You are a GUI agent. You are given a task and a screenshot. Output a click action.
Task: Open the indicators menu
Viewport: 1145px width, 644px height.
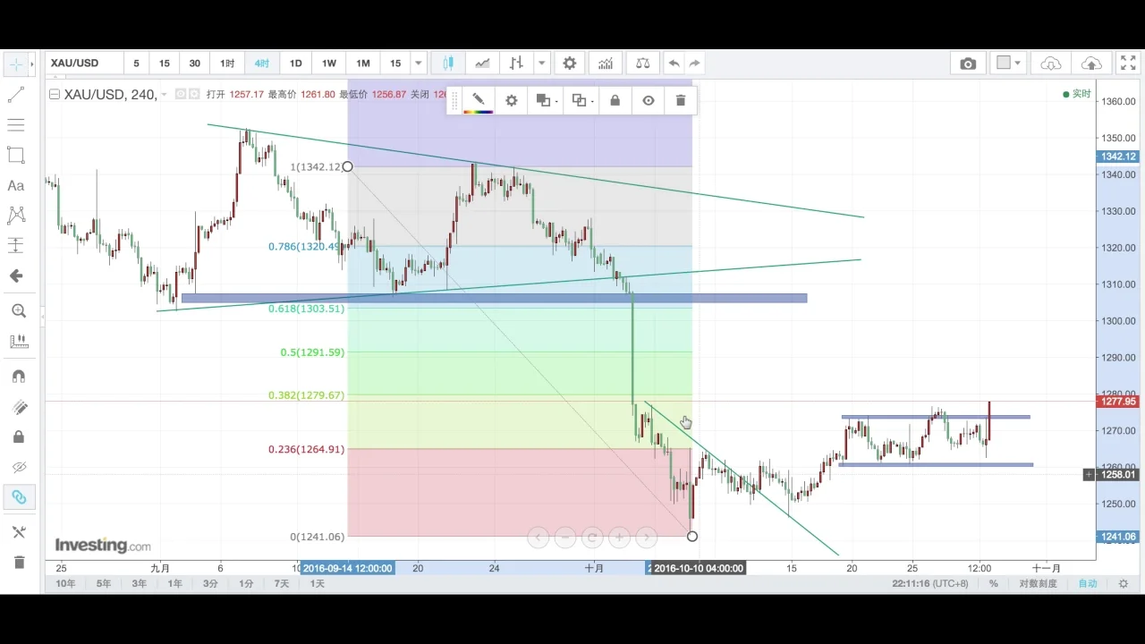[x=606, y=64]
